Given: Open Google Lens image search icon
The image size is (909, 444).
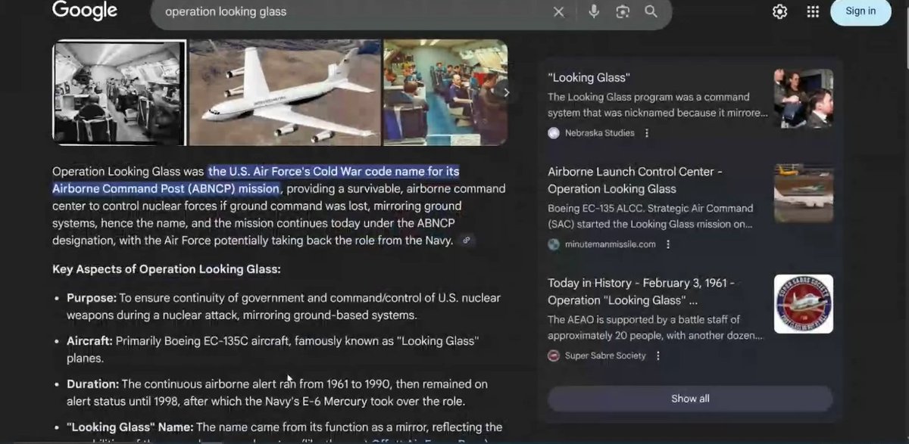Looking at the screenshot, I should [x=623, y=11].
